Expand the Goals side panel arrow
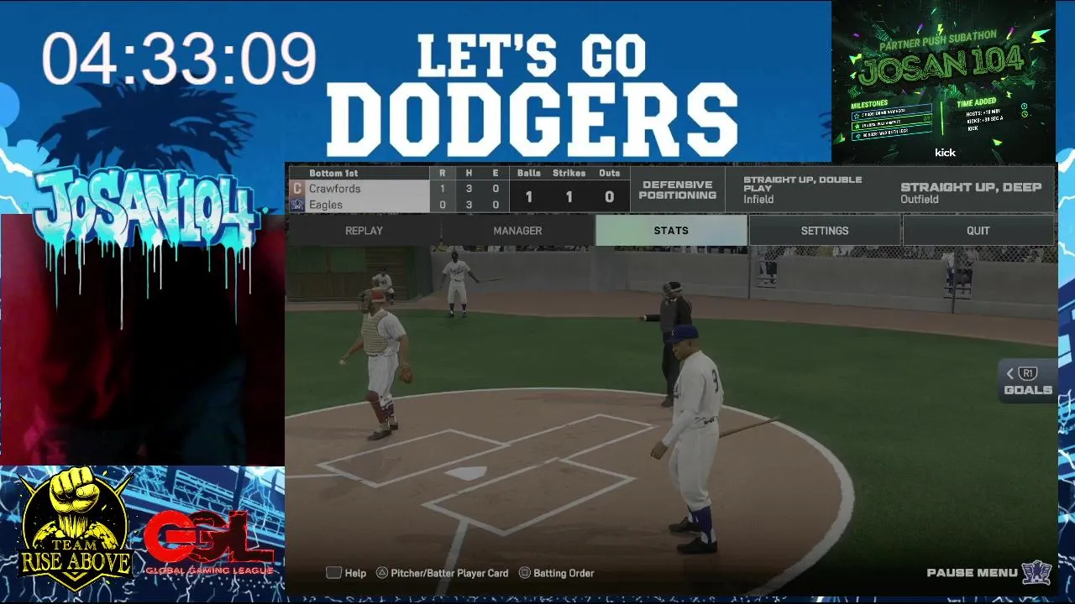Screen dimensions: 1075x604 click(1009, 374)
